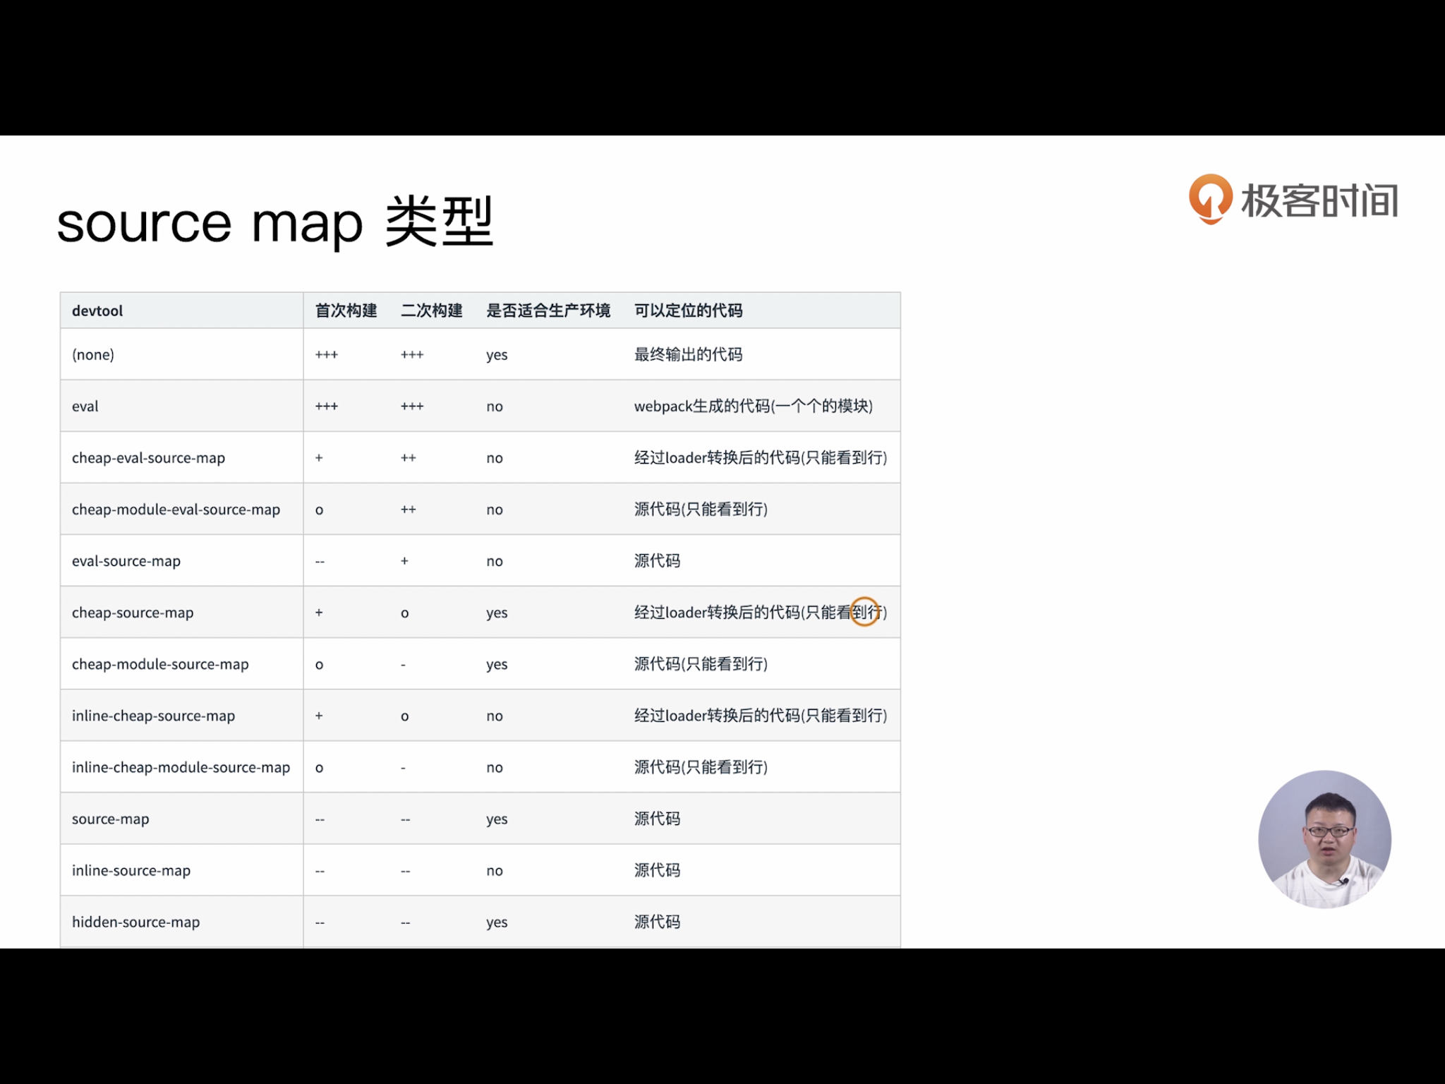Click the 'cheap-source-map' row label

[x=133, y=613]
